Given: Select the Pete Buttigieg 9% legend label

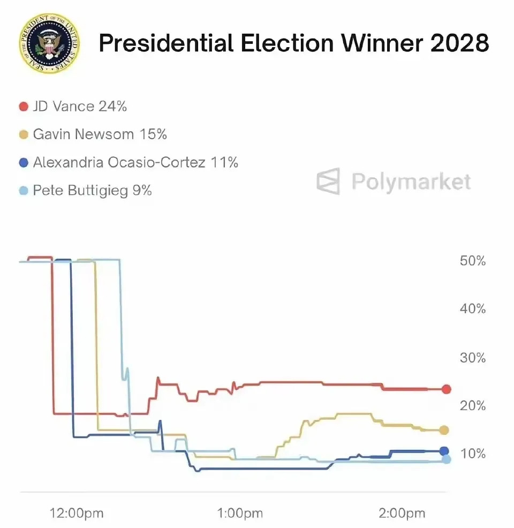Looking at the screenshot, I should tap(92, 191).
